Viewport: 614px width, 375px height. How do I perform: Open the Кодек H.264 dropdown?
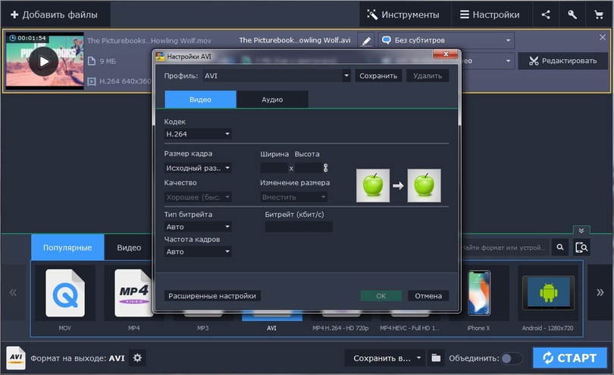point(198,134)
